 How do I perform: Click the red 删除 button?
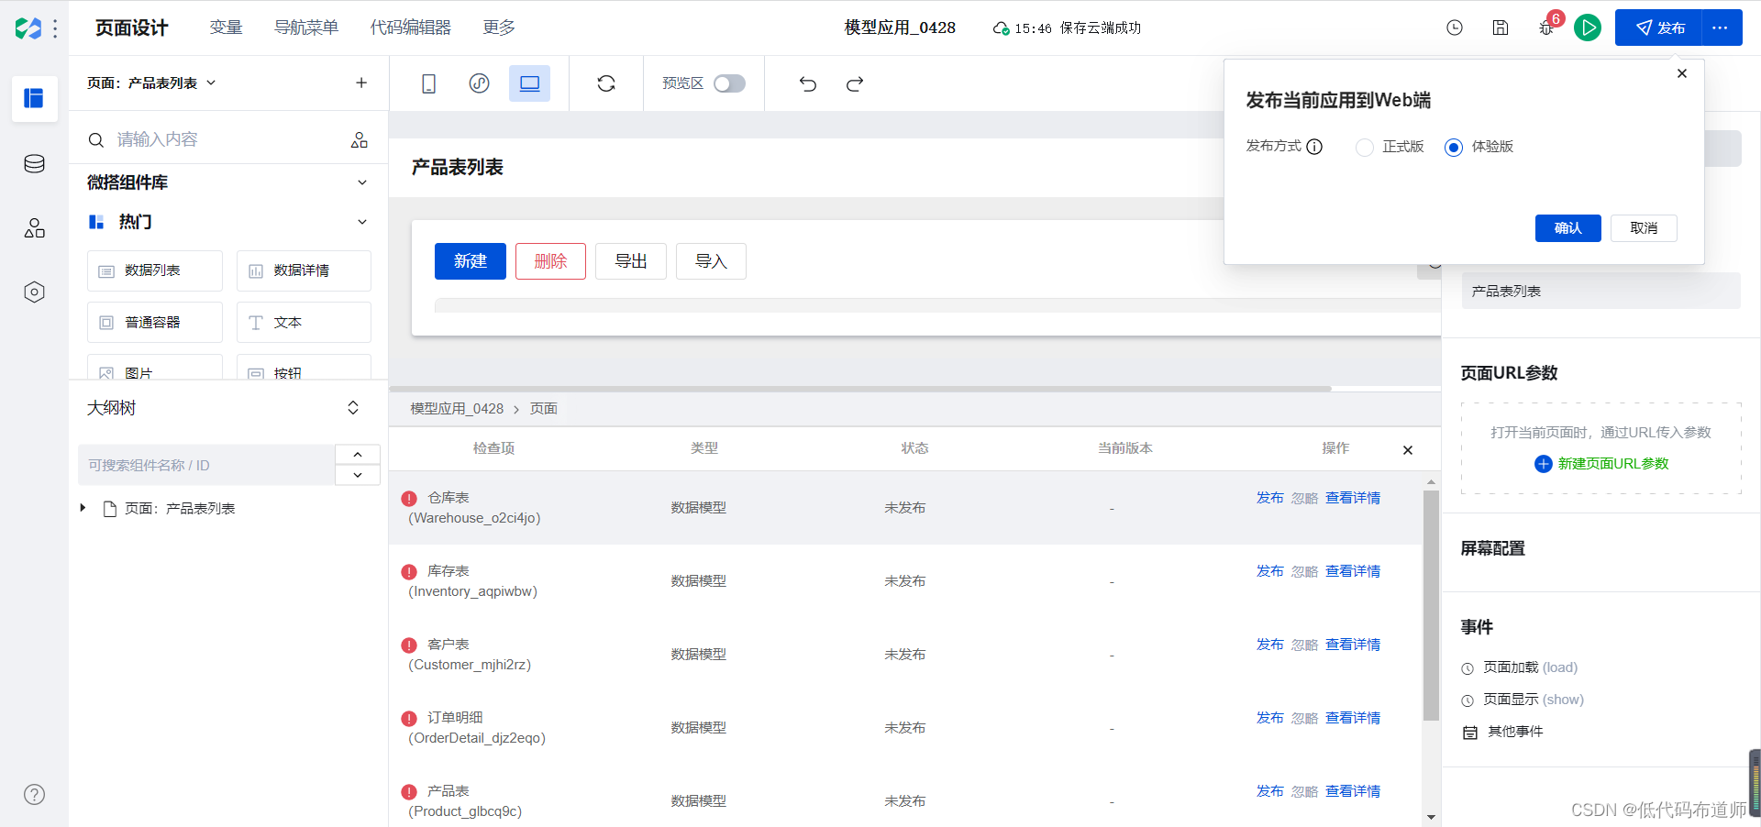[x=550, y=261]
